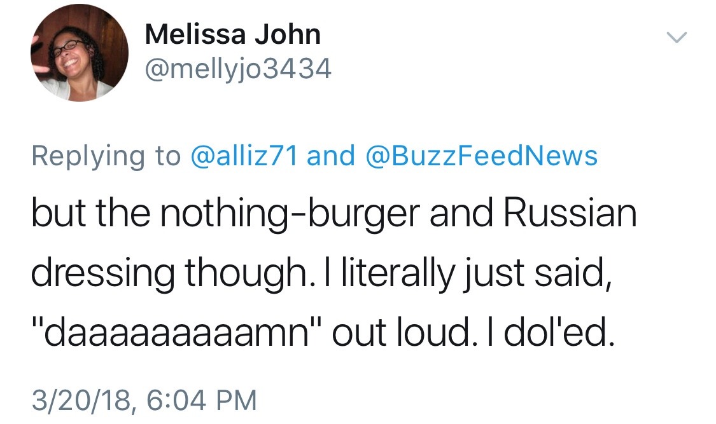
Task: Click the "Replying to" label
Action: click(106, 156)
